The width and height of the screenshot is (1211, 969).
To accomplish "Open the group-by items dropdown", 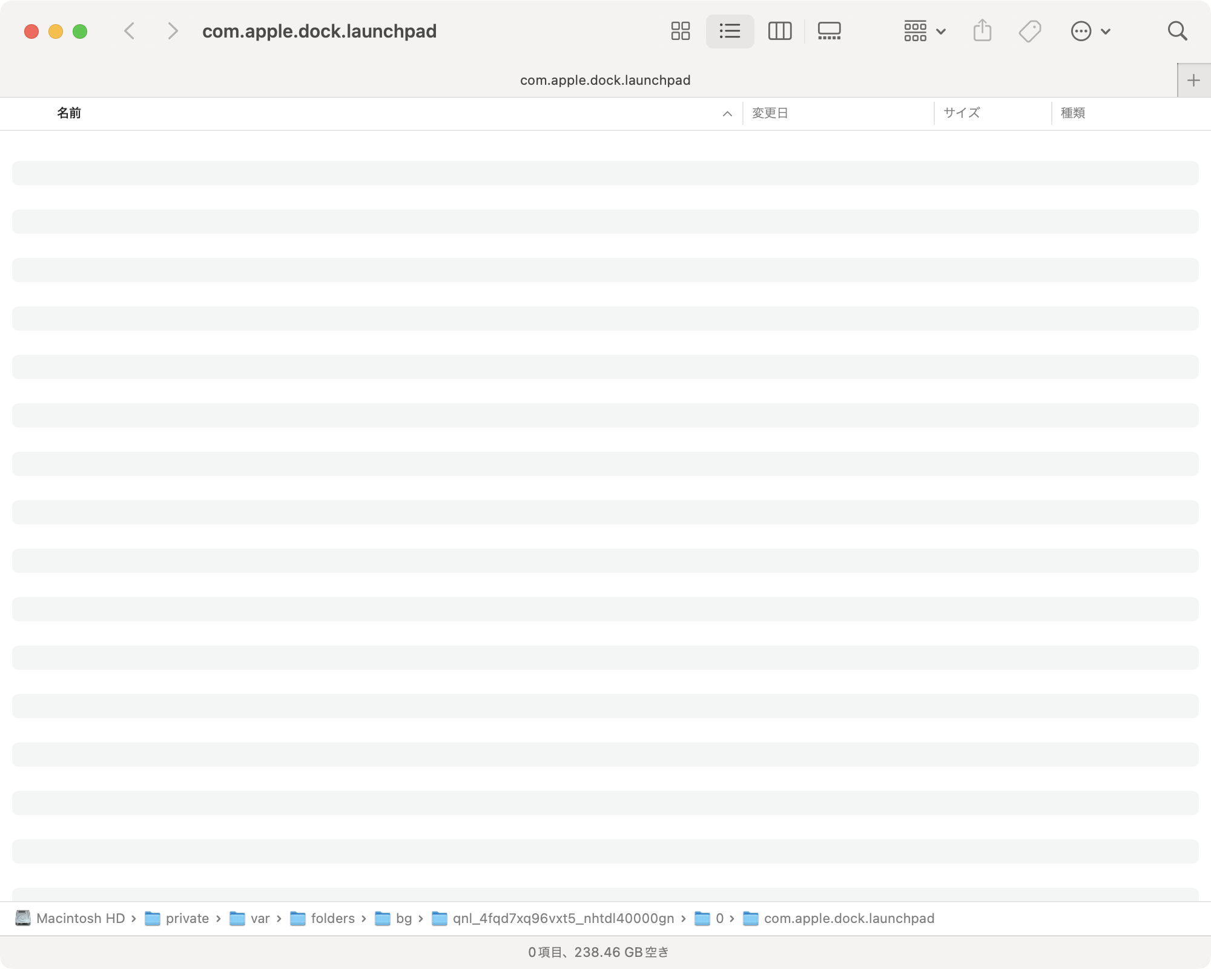I will (925, 31).
